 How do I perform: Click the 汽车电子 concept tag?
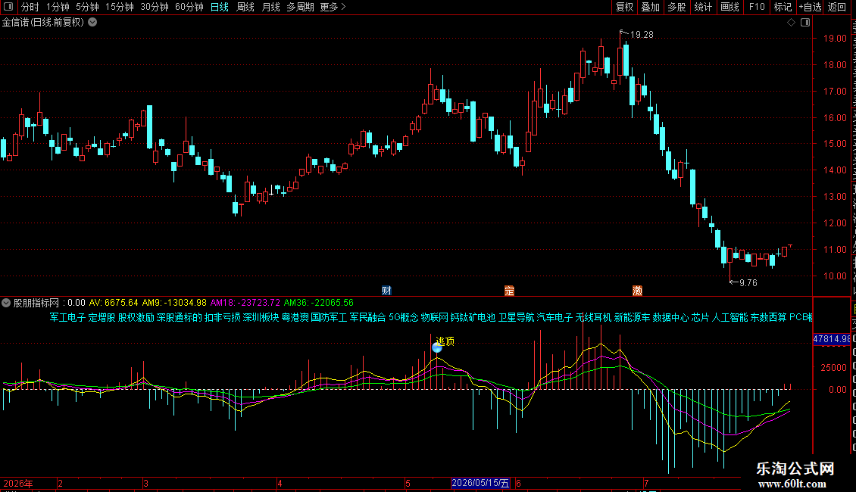point(555,317)
